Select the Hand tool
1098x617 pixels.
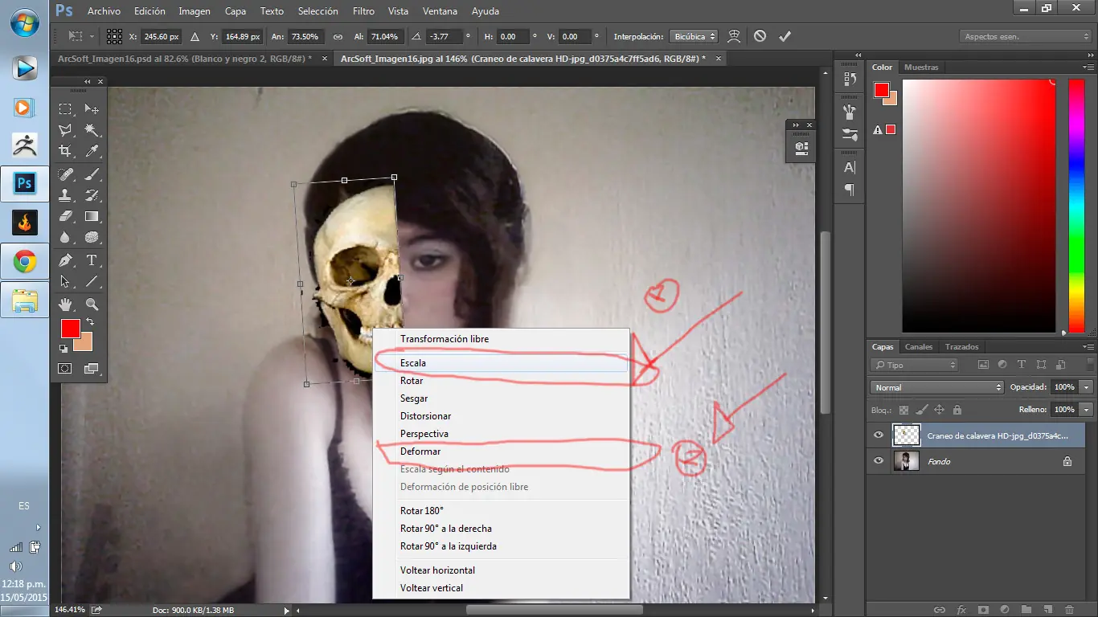coord(66,304)
